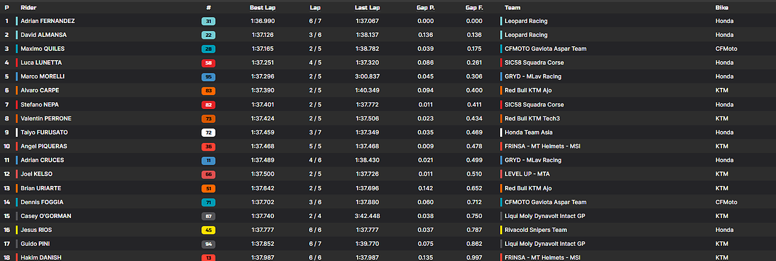Screen dimensions: 776x261
Task: Select rider Guido PINI
Action: (x=35, y=244)
